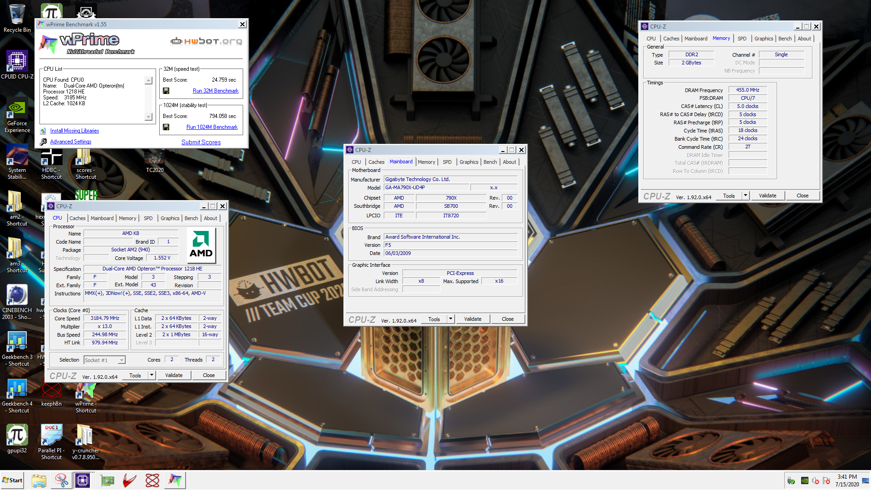Image resolution: width=871 pixels, height=490 pixels.
Task: Open am2 Shortcut folder
Action: coord(17,209)
